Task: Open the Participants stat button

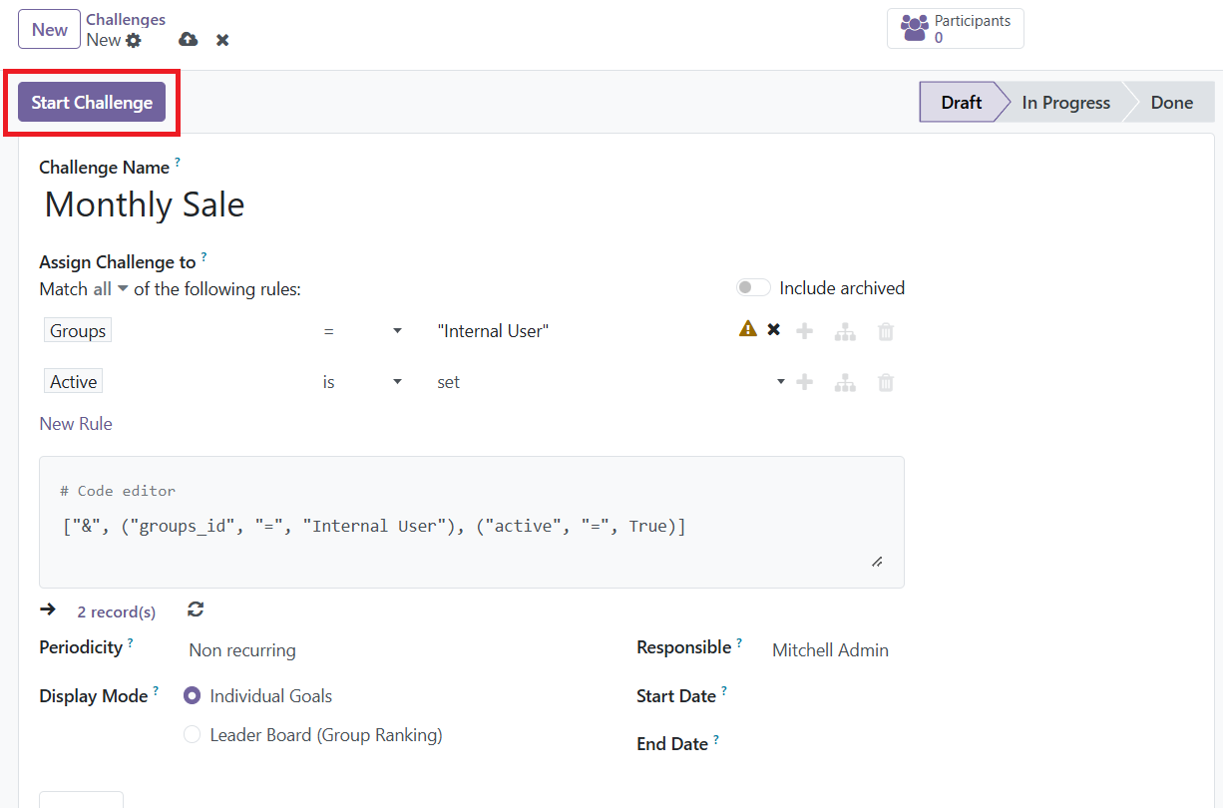Action: (x=956, y=28)
